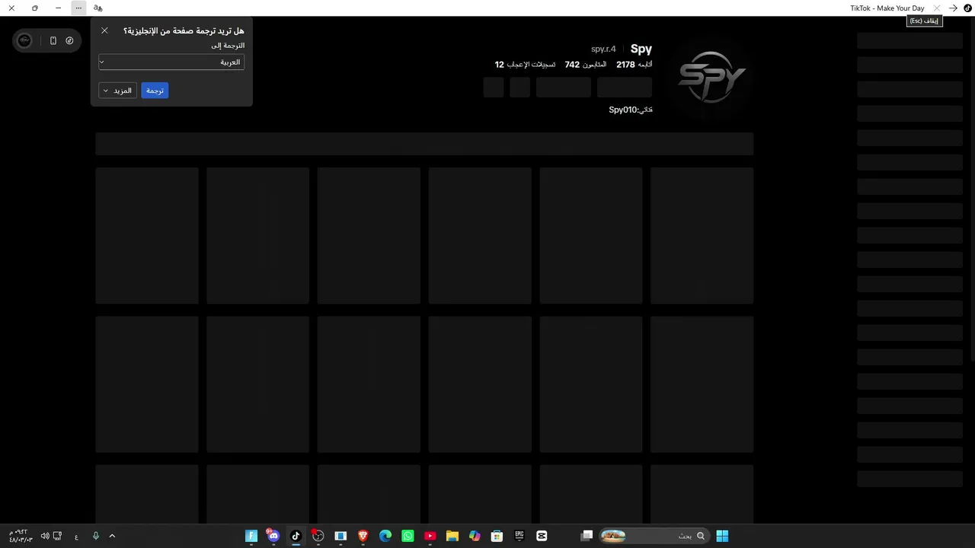Open Discord from the taskbar
The height and width of the screenshot is (548, 975).
273,536
